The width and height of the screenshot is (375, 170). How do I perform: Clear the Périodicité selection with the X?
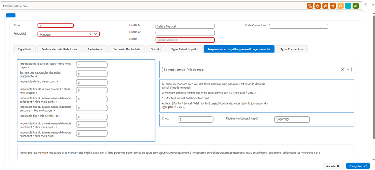(91, 34)
